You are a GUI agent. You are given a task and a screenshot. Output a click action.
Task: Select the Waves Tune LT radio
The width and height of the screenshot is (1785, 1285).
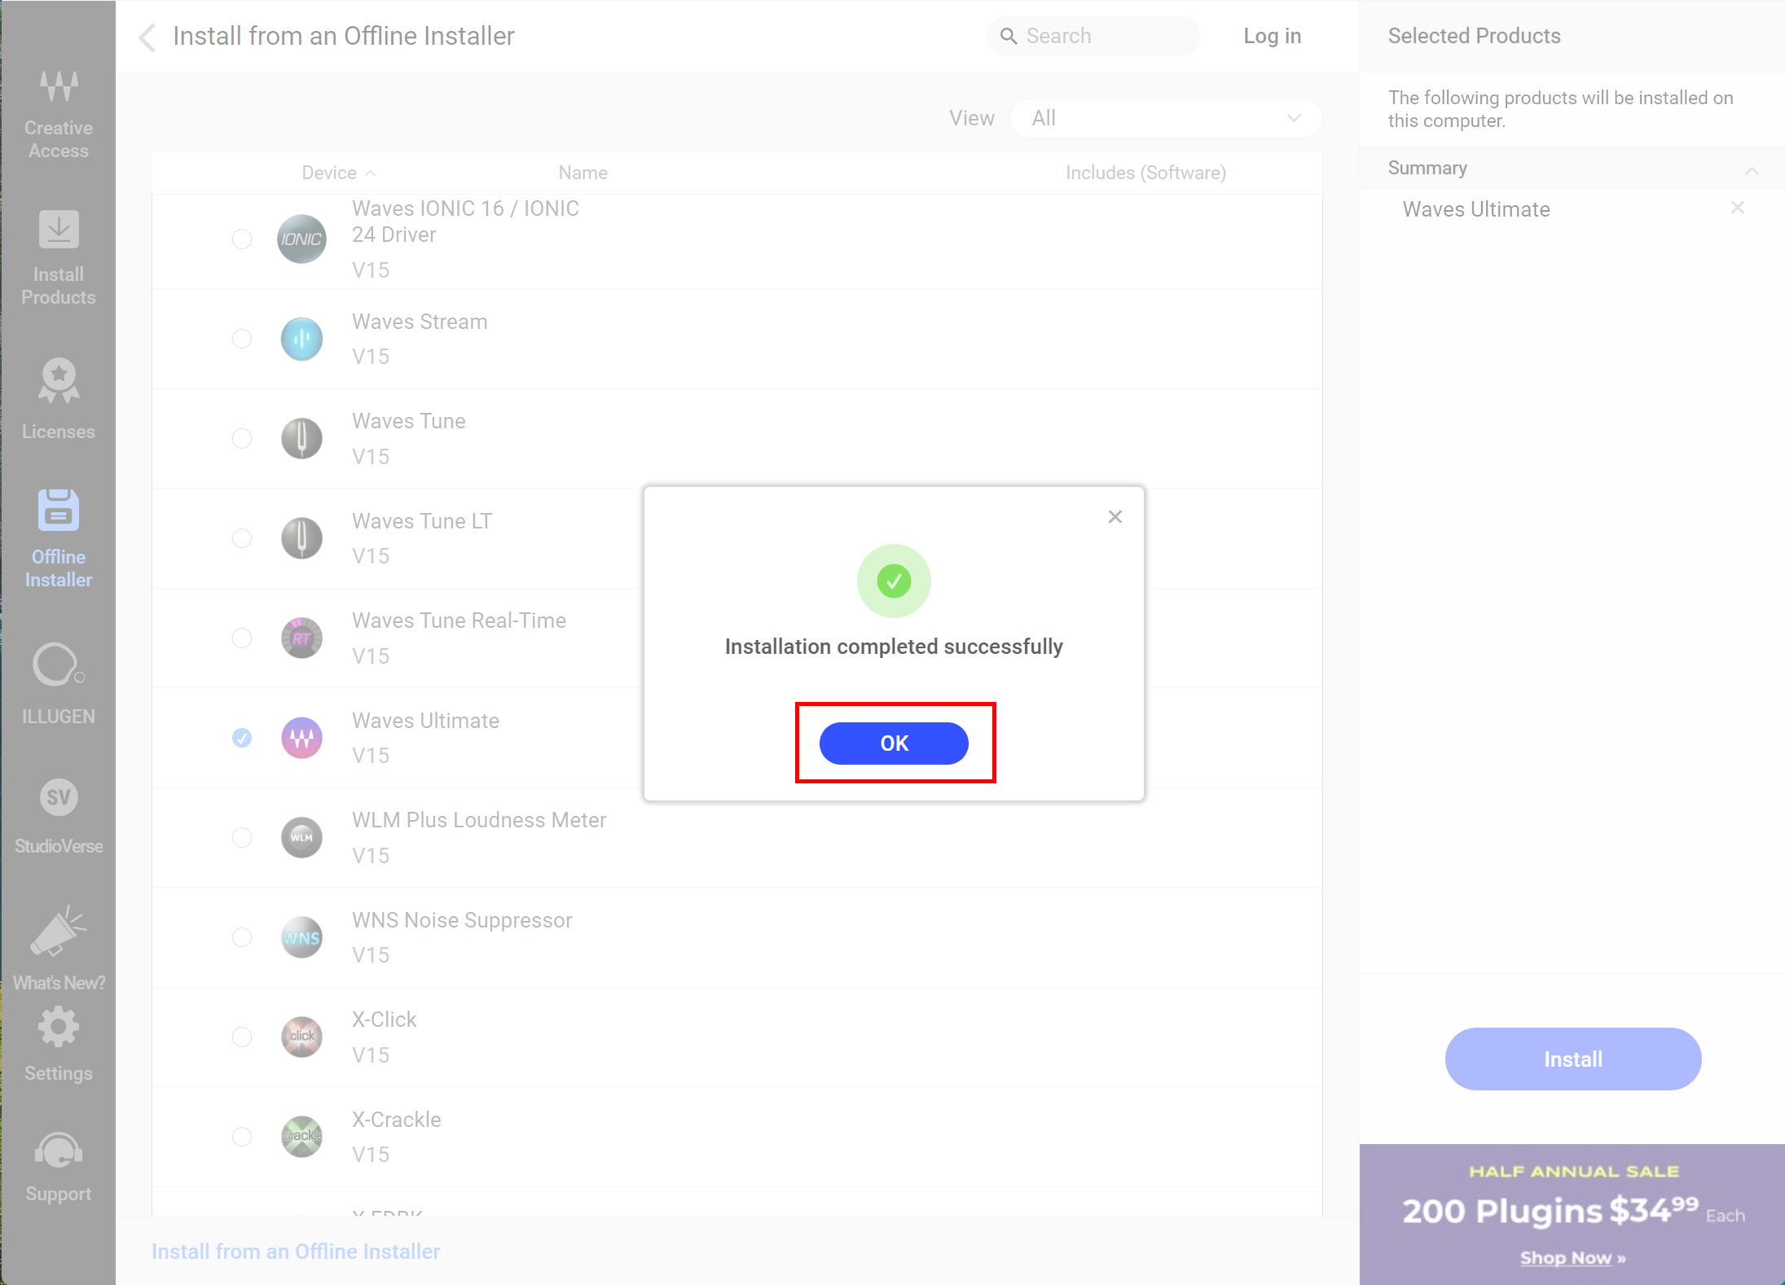click(242, 538)
